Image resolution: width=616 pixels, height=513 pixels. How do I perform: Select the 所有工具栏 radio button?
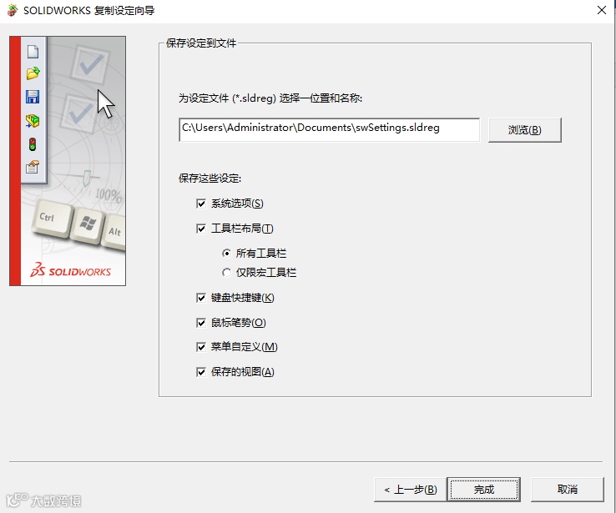[226, 254]
